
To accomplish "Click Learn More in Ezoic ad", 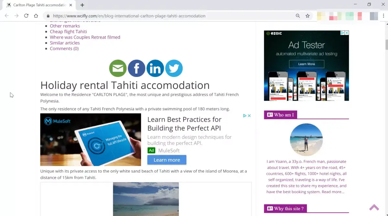I will point(307,64).
